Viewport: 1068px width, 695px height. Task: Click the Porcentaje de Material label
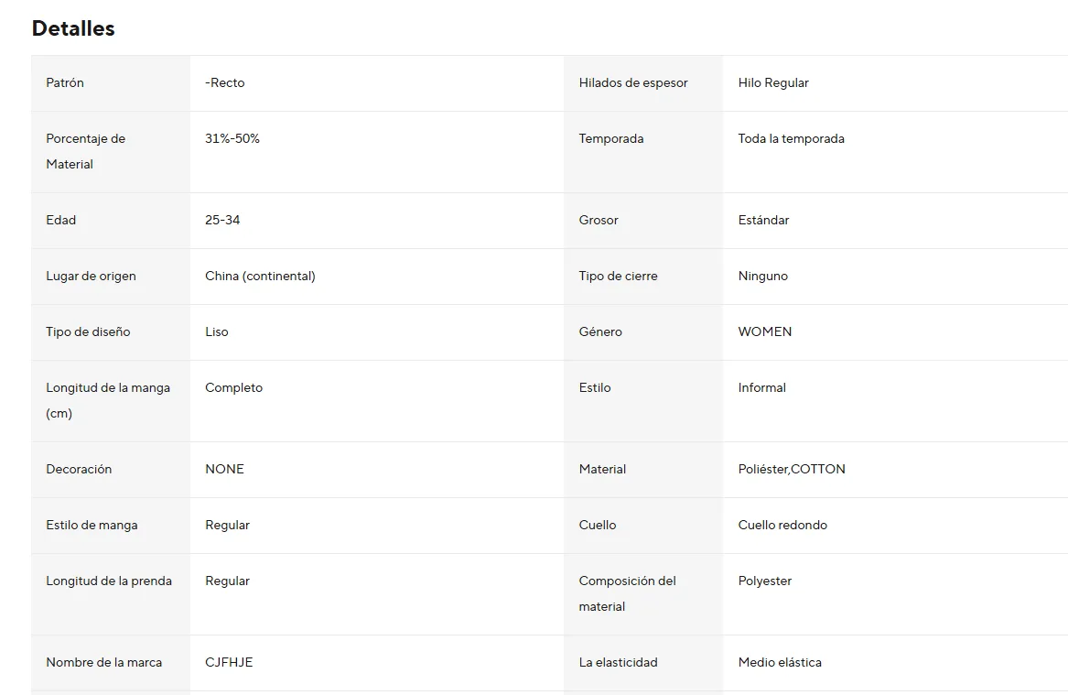pyautogui.click(x=85, y=151)
